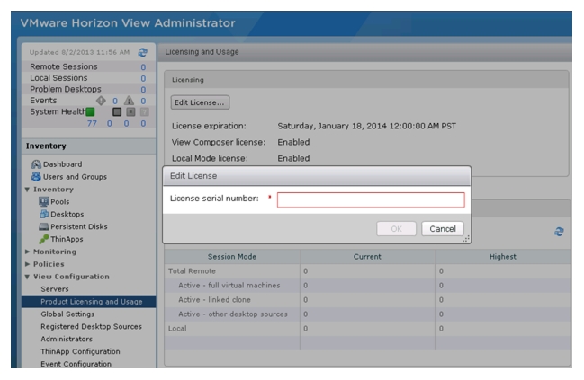
Task: Click the Persistent Disks drive icon
Action: [43, 226]
